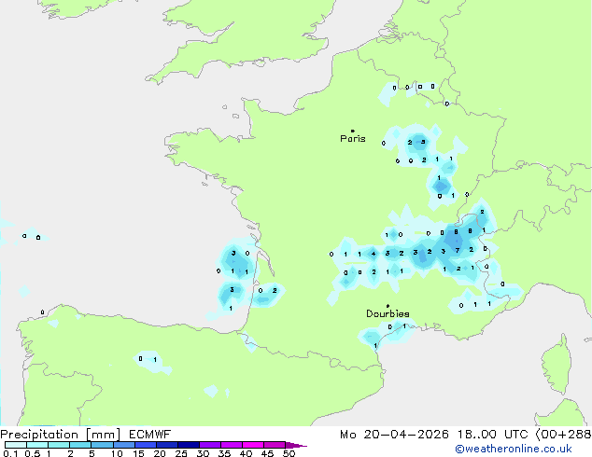The width and height of the screenshot is (592, 457).
Task: Select the black dot marking Dourbies
Action: pyautogui.click(x=388, y=306)
